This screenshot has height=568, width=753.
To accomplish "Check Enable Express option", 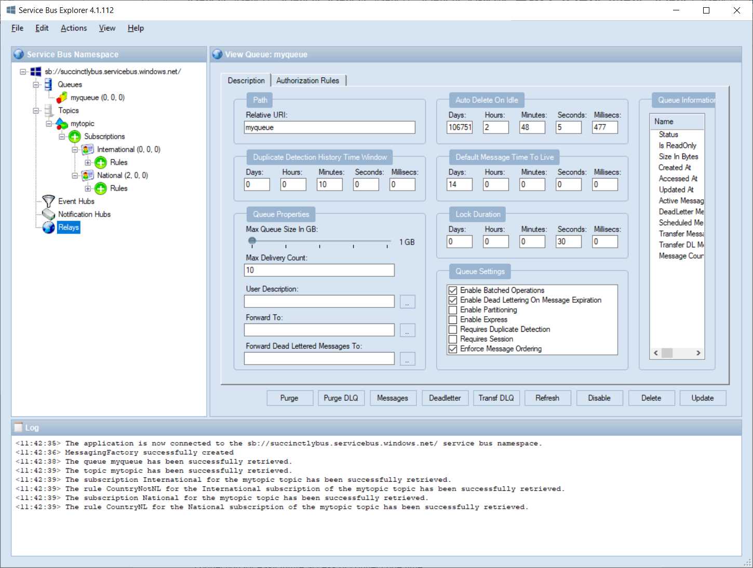I will (x=453, y=320).
